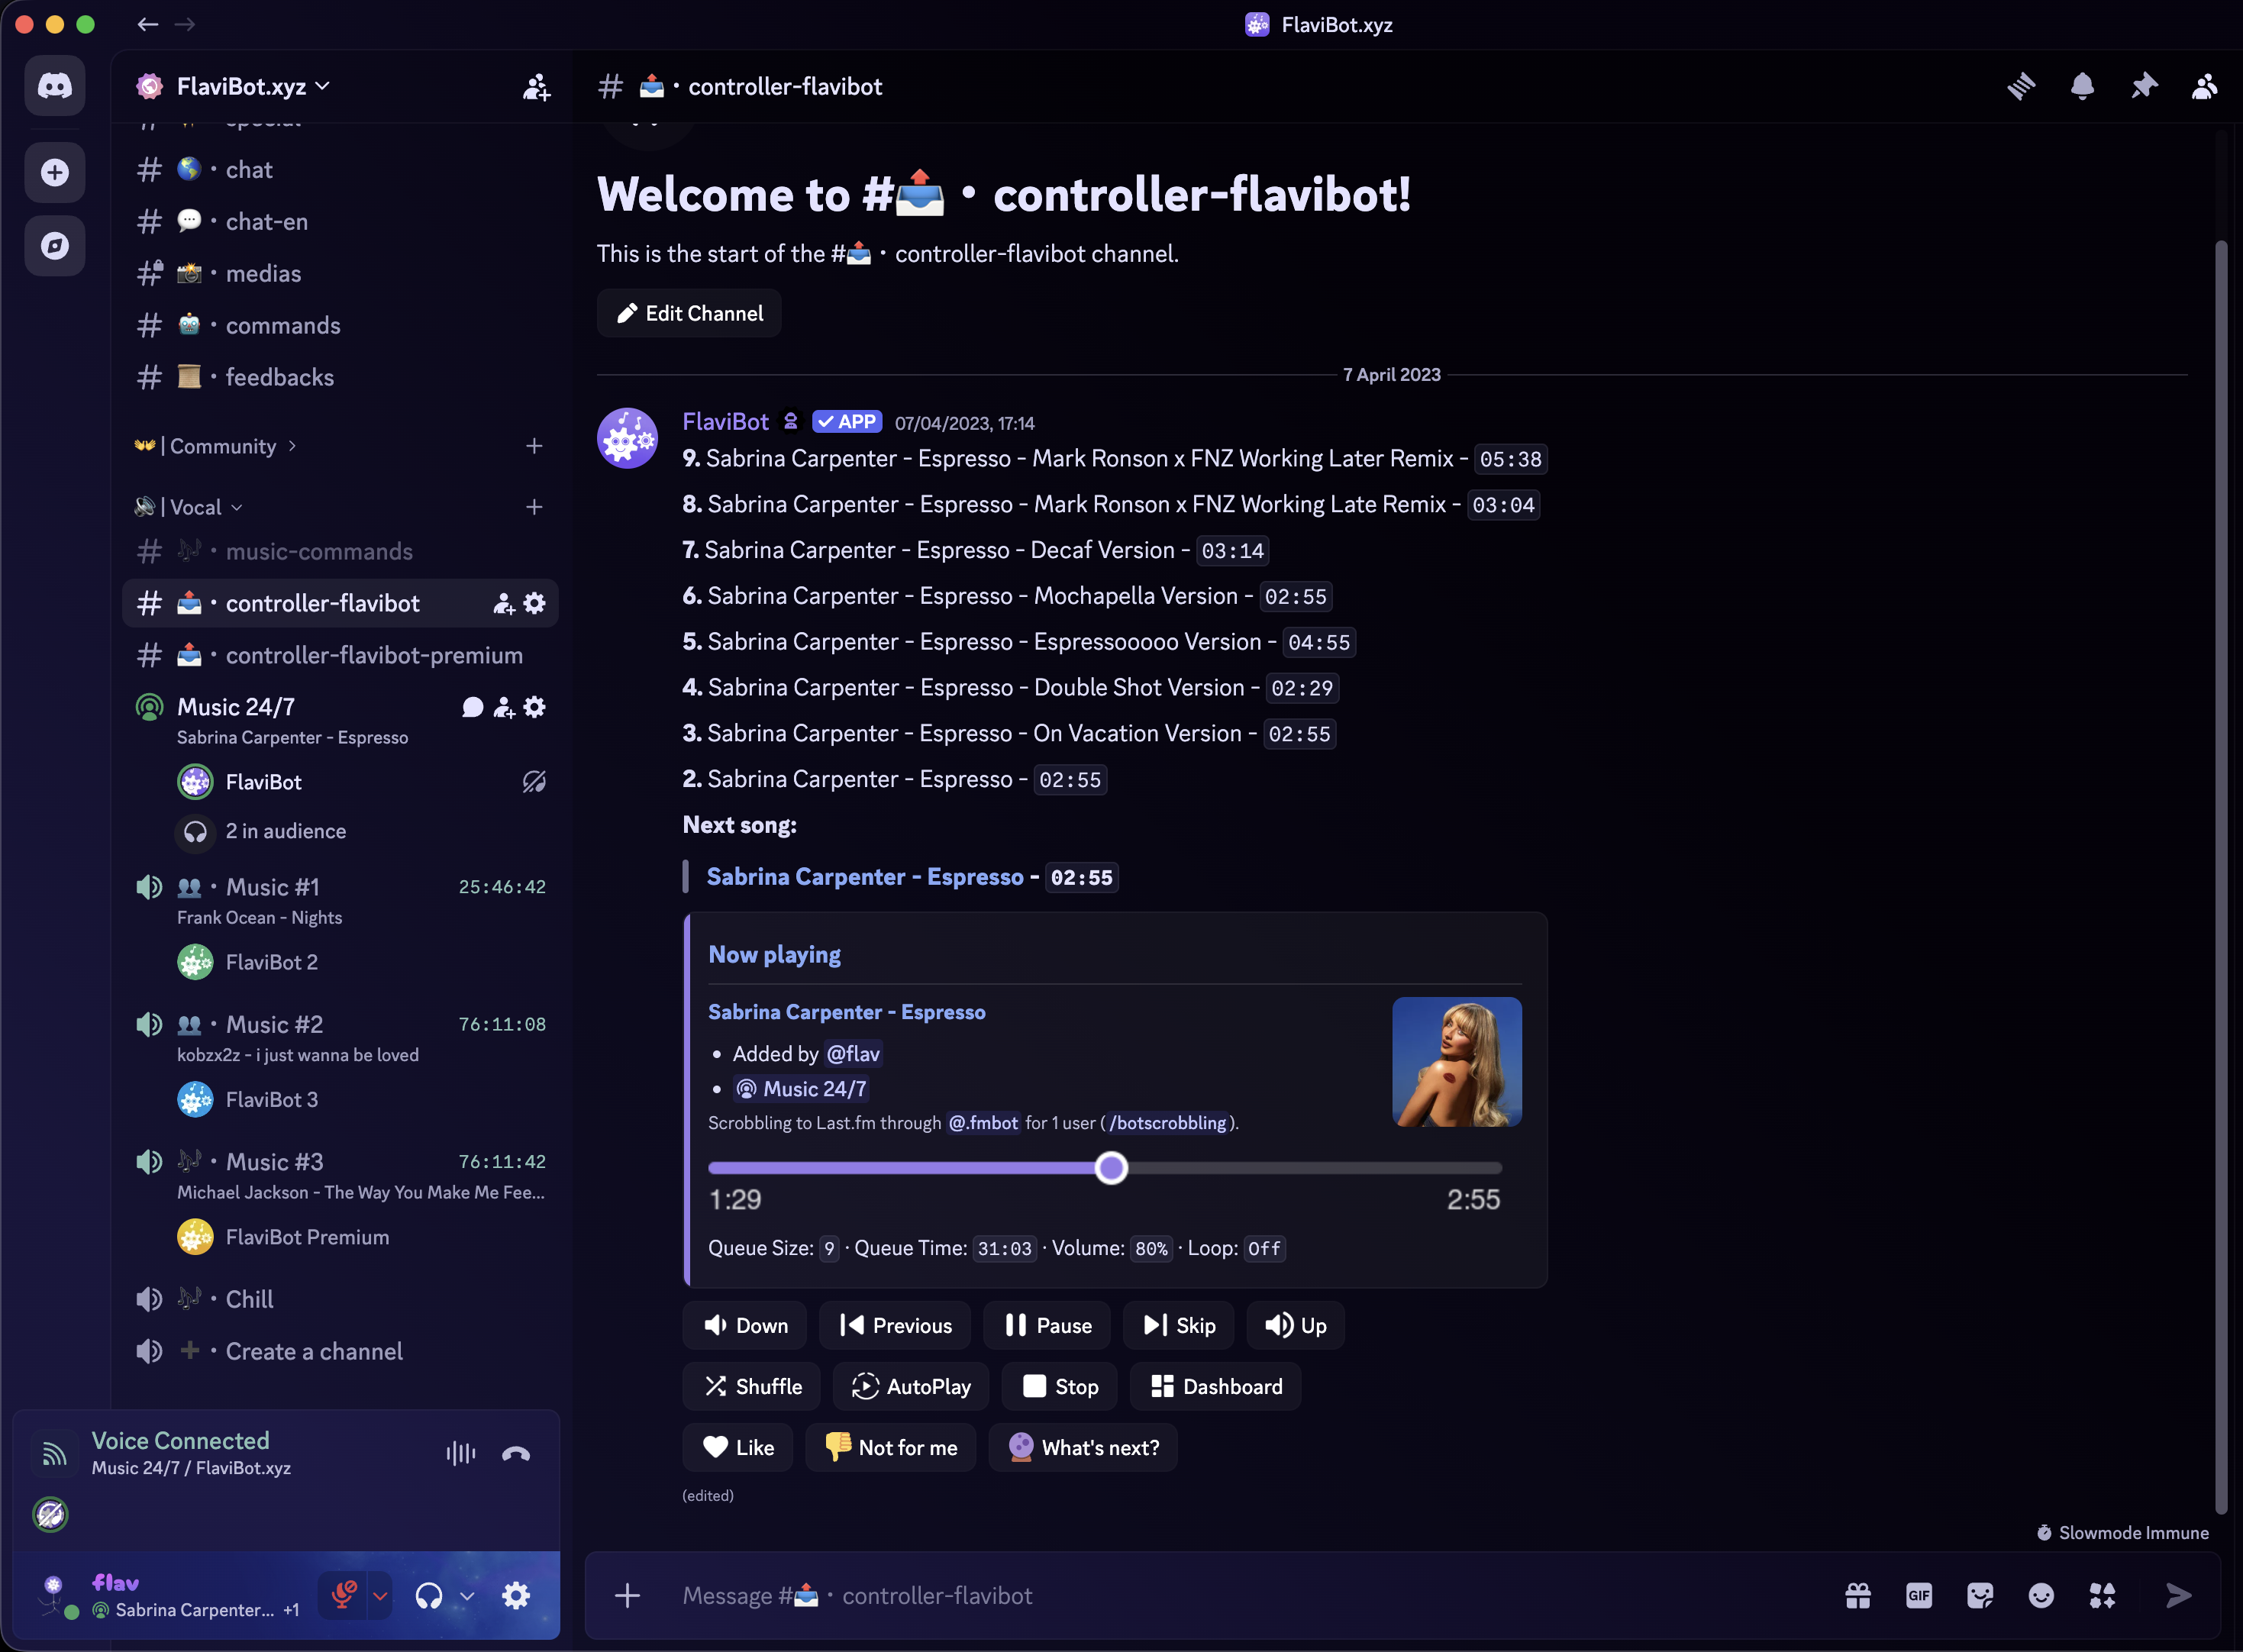Click the send message arrow icon
The image size is (2243, 1652).
[2178, 1595]
